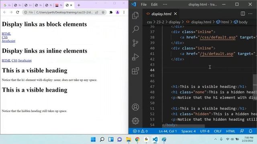This screenshot has width=257, height=144.
Task: Bookmark this page with the star
Action: (103, 12)
